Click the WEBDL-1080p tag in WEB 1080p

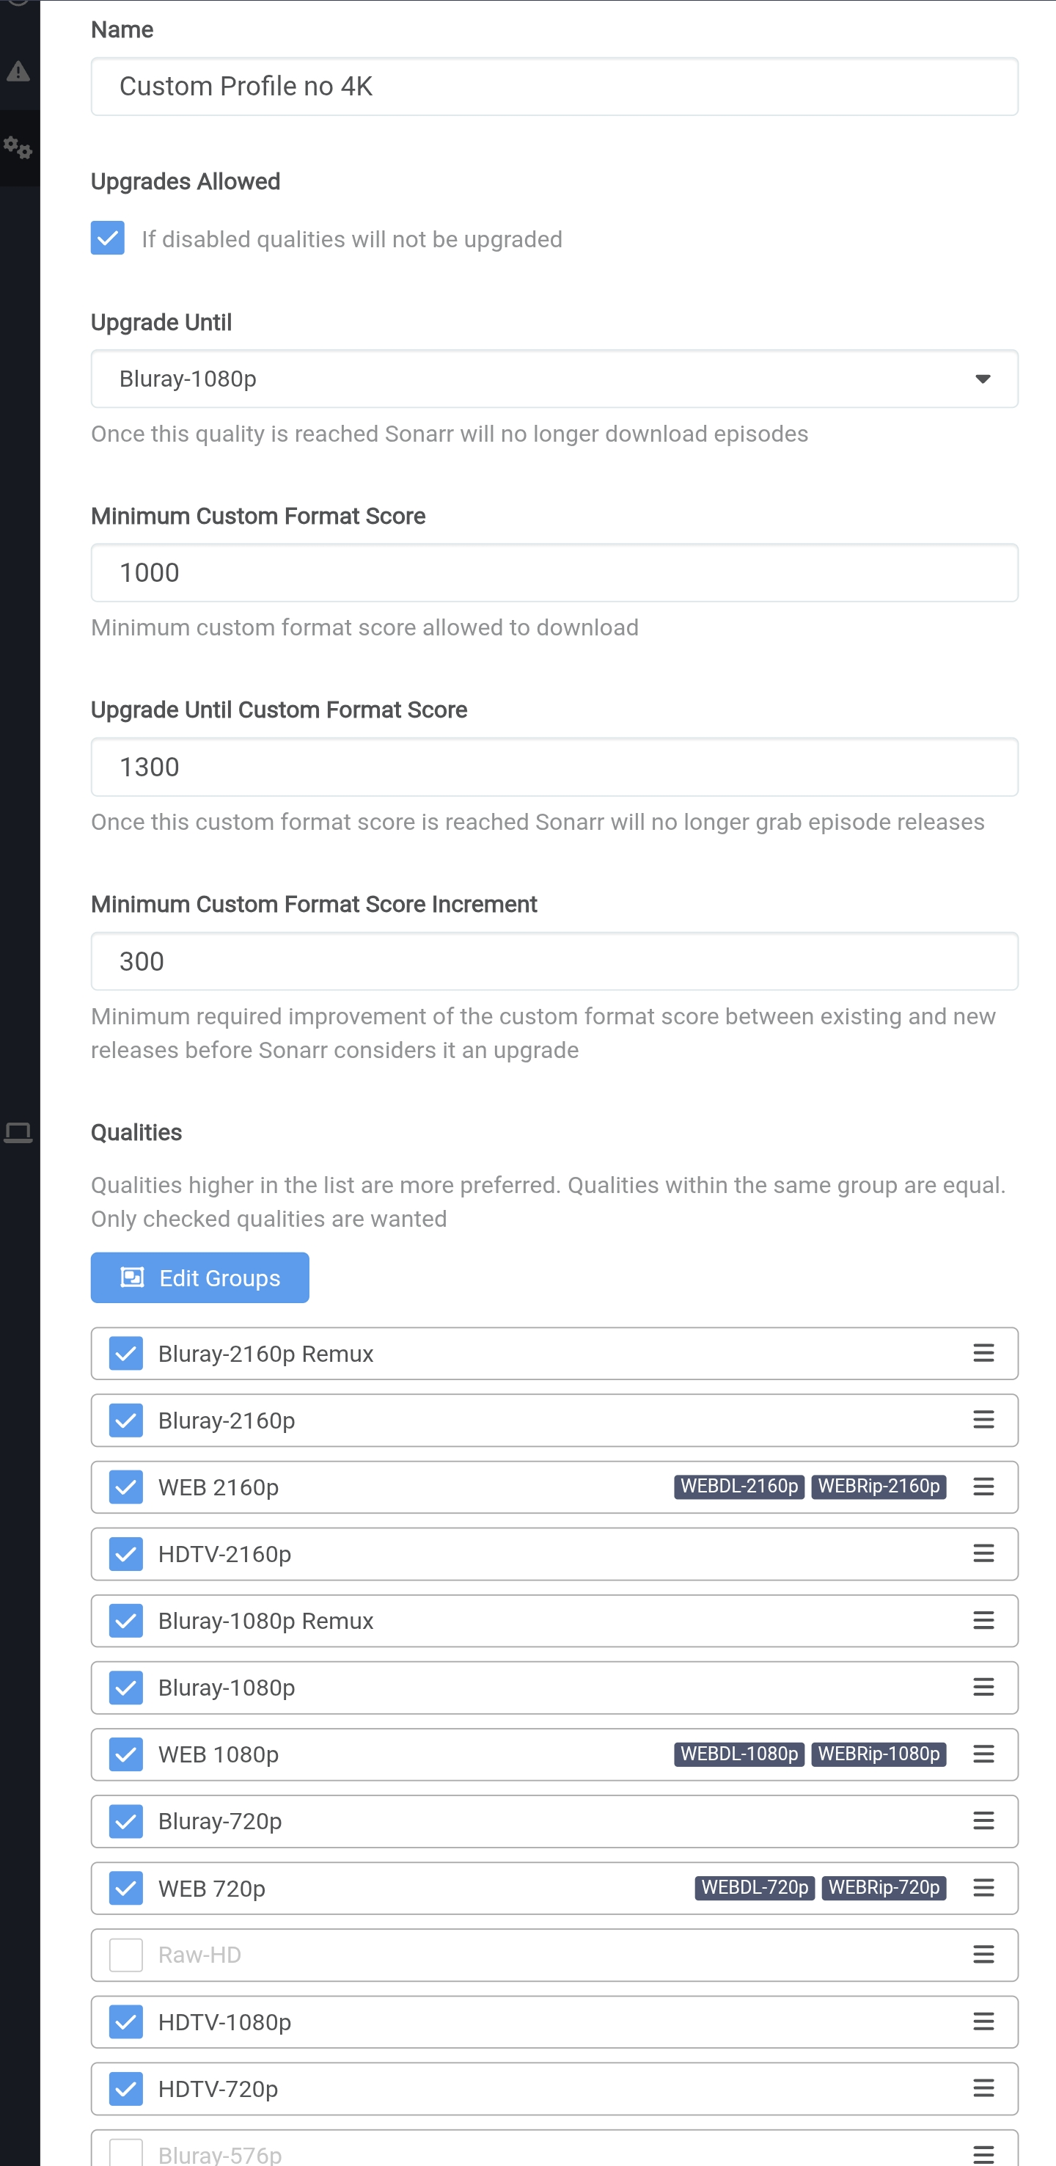[x=738, y=1754]
